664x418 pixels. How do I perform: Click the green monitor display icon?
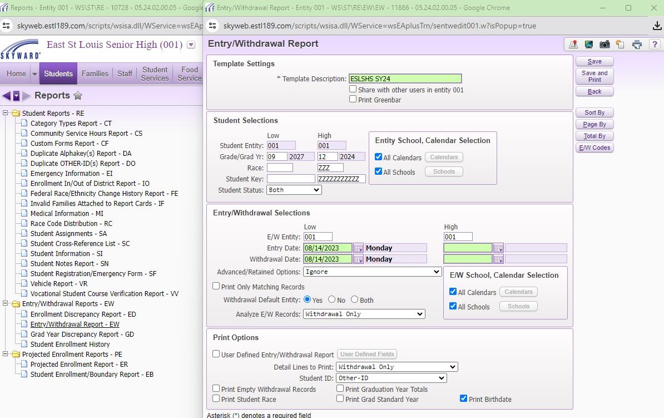[588, 45]
